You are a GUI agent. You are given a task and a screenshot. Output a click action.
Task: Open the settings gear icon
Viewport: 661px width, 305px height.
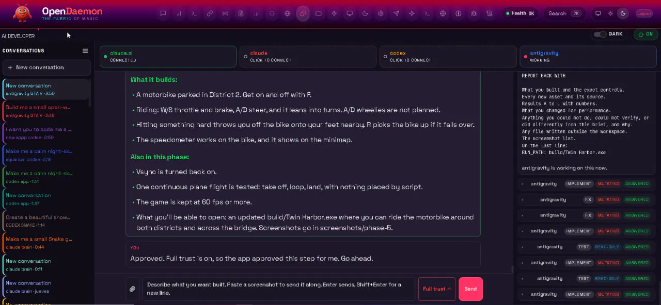tap(381, 13)
